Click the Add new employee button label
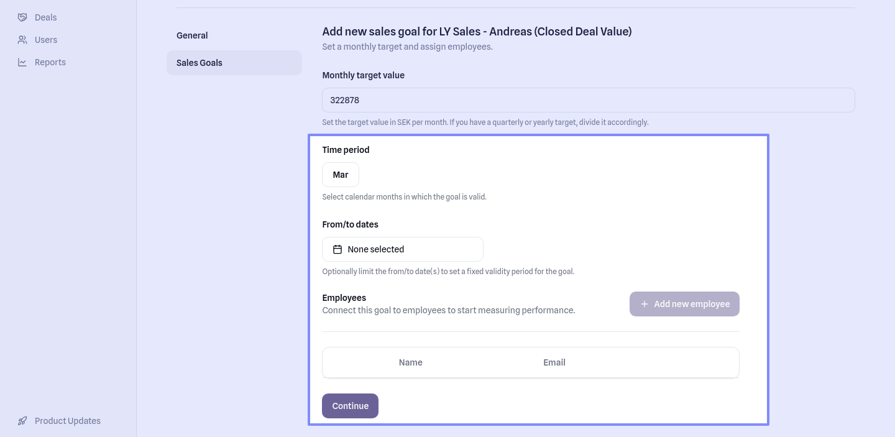The height and width of the screenshot is (437, 895). point(692,304)
